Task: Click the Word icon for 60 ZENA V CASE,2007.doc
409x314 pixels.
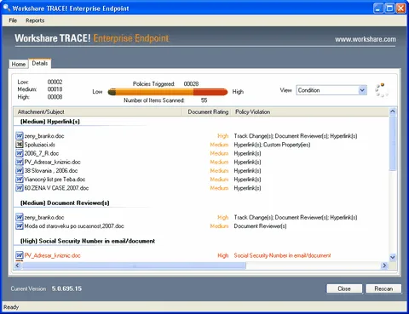Action: pos(20,188)
